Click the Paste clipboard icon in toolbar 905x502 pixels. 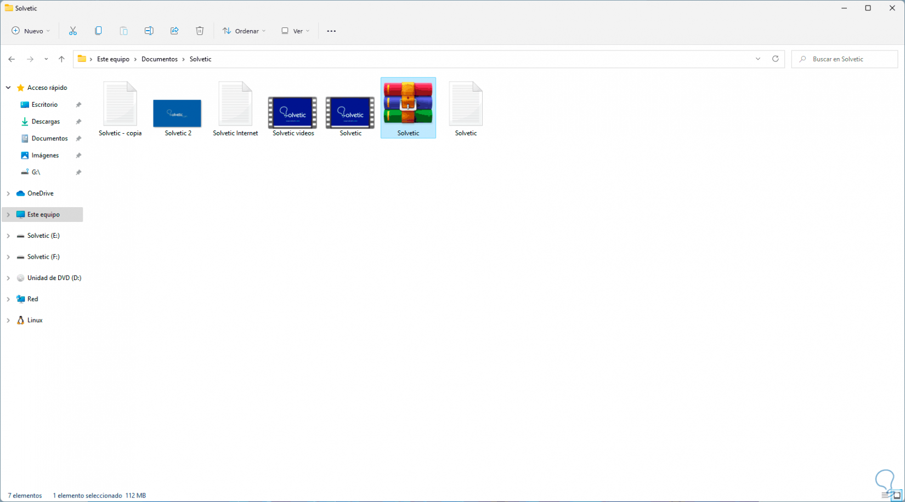123,31
